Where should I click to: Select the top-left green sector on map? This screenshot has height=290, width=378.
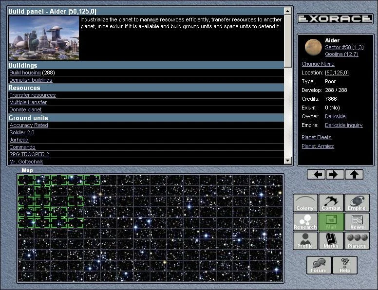(26, 181)
